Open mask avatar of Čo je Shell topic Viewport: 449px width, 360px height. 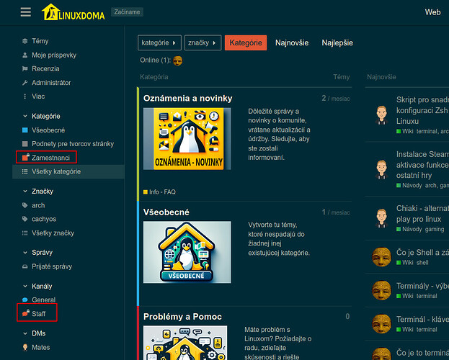pyautogui.click(x=381, y=257)
